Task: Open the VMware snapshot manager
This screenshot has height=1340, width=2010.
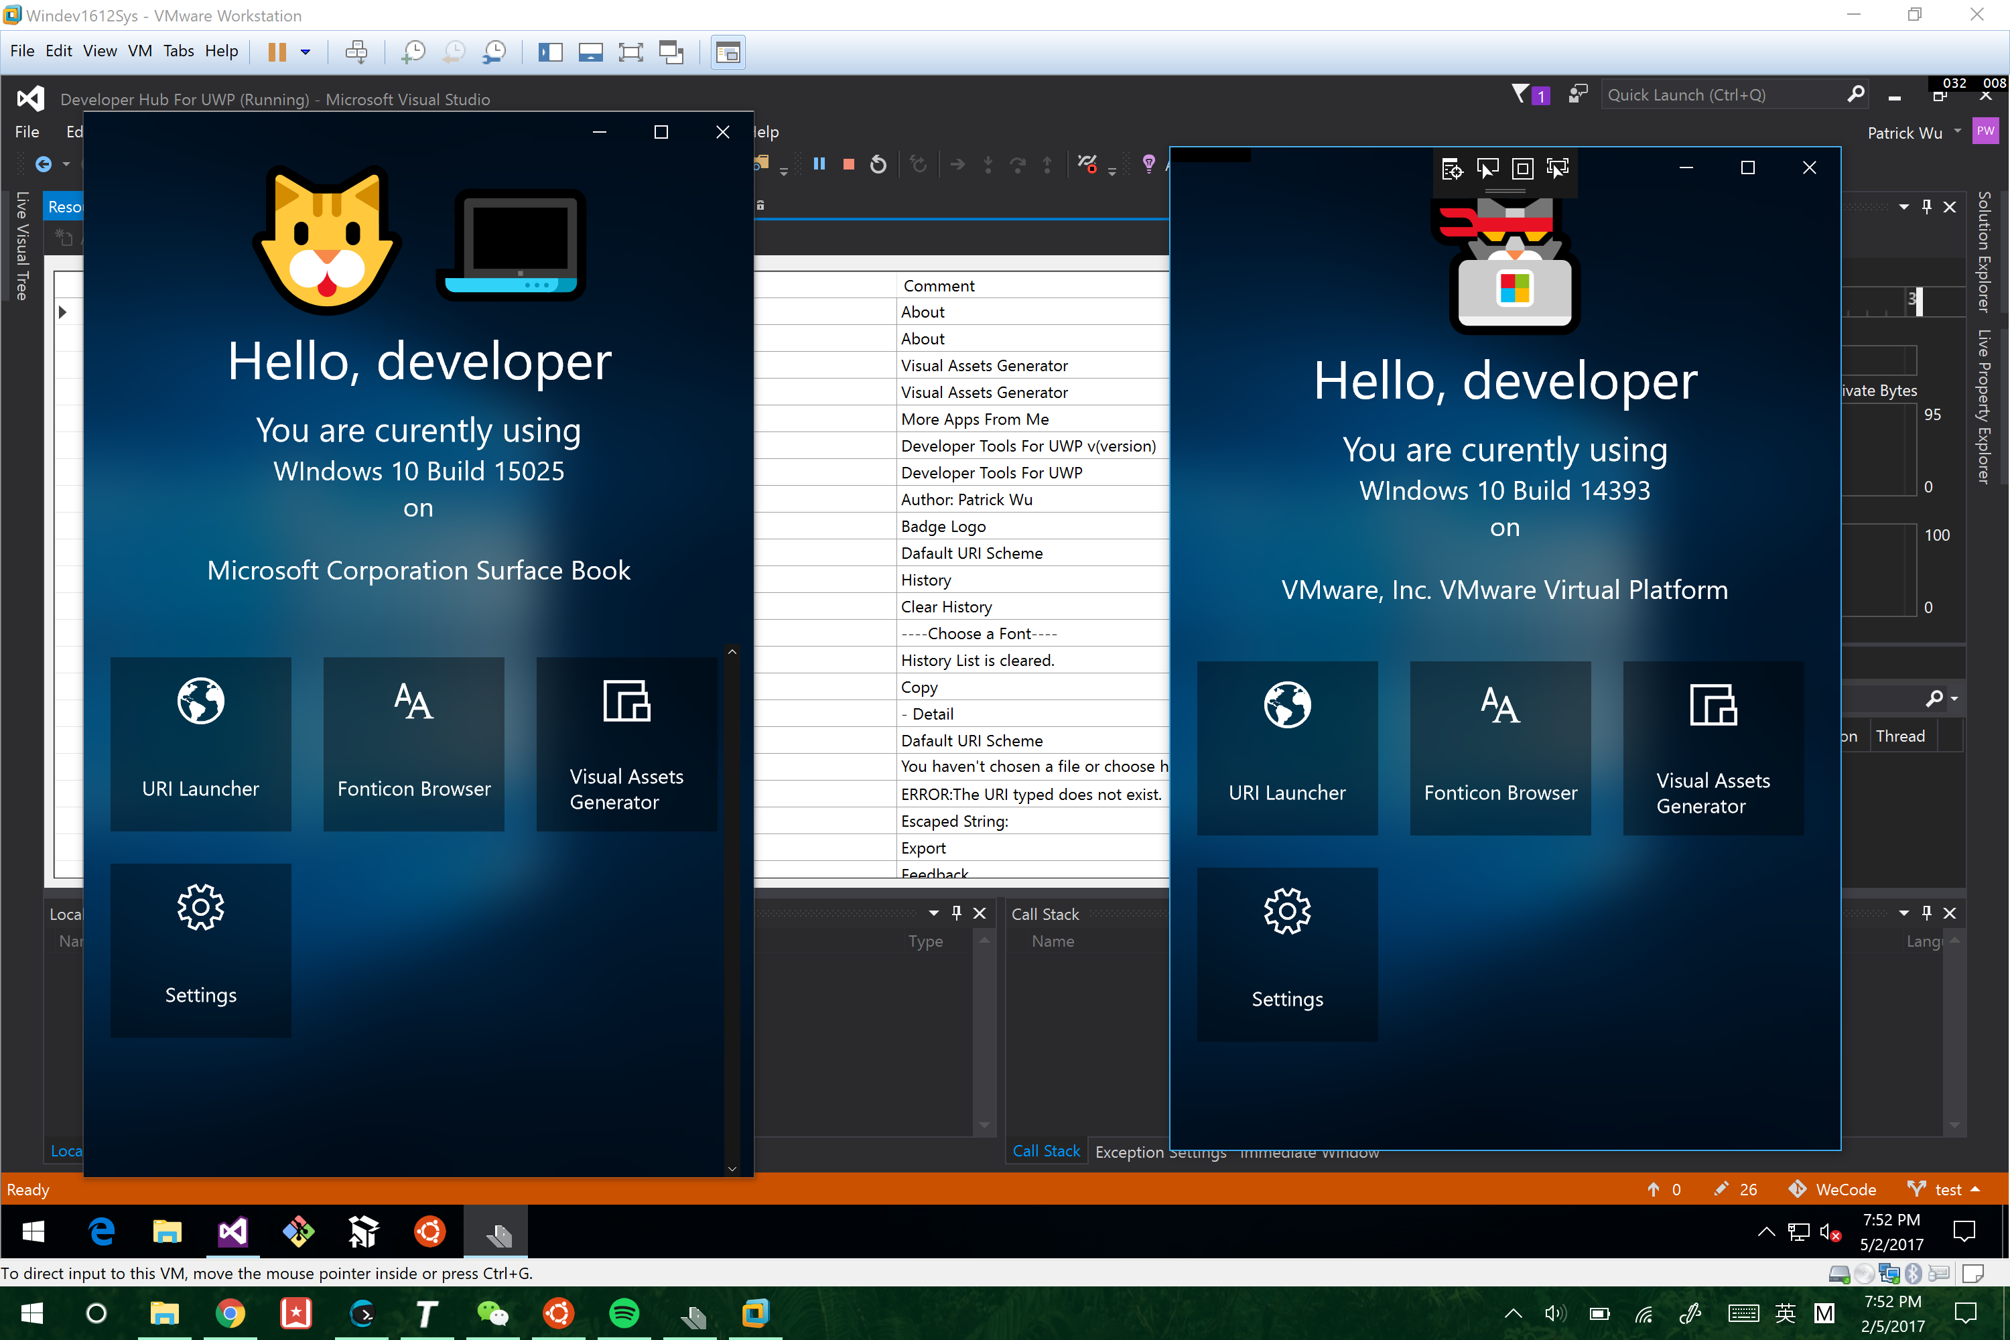Action: 494,52
